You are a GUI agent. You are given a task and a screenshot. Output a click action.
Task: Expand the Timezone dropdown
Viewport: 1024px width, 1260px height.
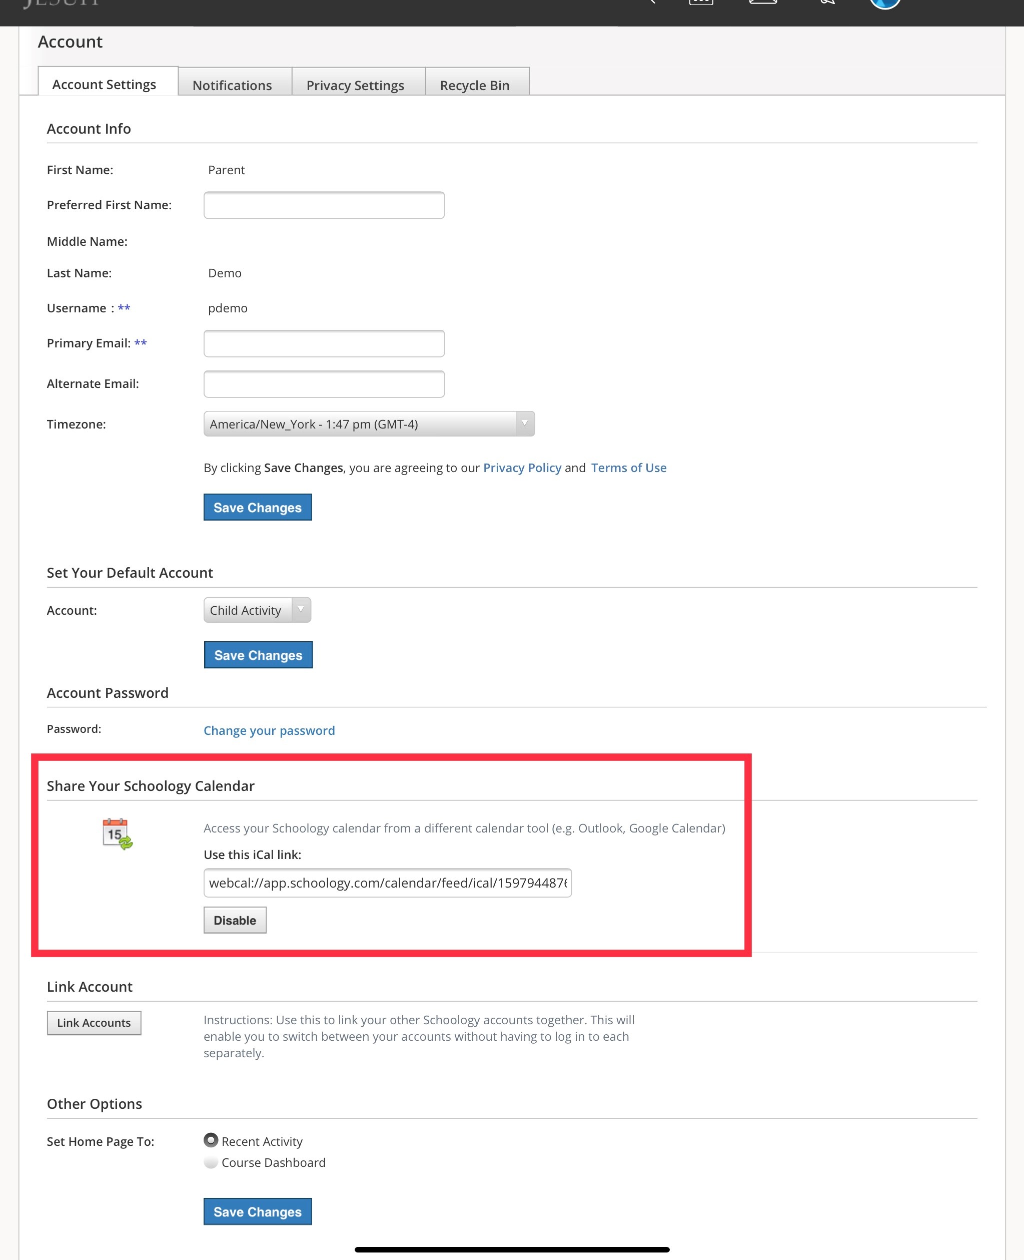click(x=369, y=424)
